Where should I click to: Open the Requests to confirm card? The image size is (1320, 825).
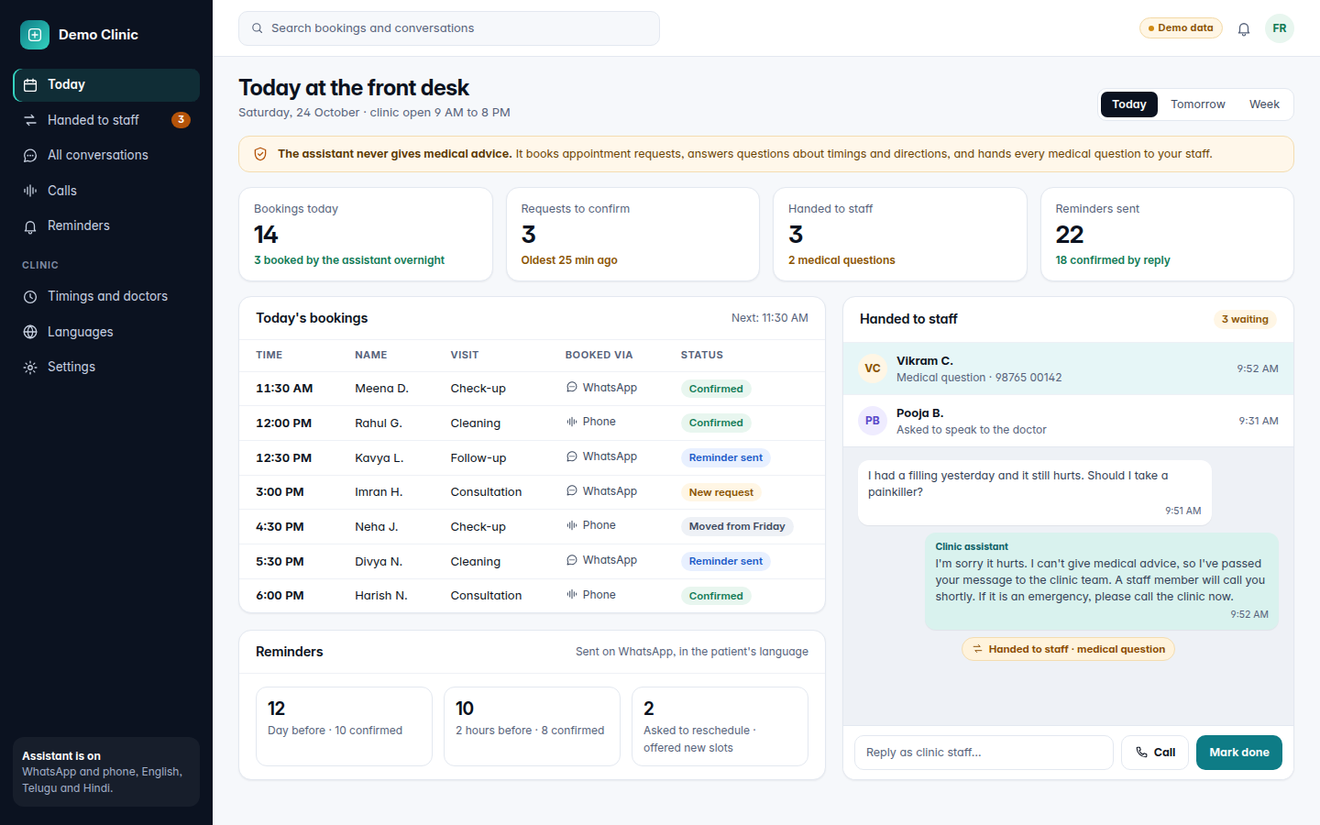coord(632,235)
